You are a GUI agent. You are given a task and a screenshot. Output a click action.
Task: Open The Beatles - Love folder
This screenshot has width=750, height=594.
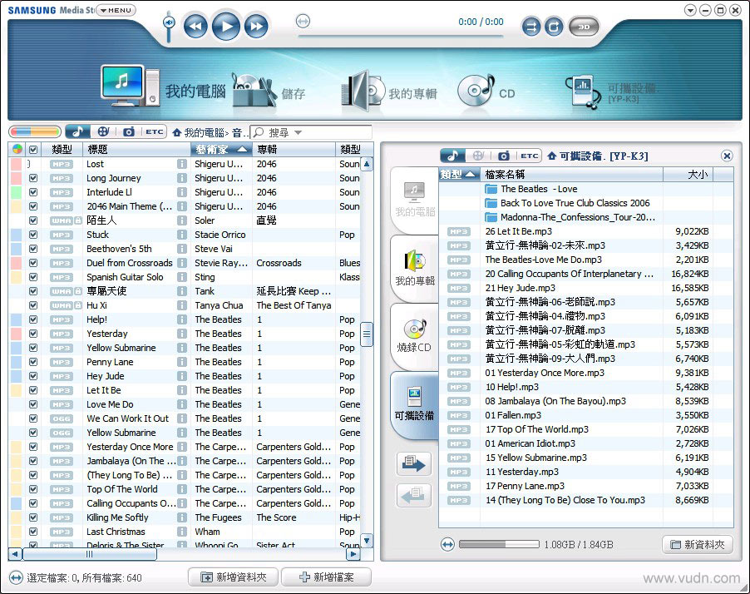(x=531, y=189)
